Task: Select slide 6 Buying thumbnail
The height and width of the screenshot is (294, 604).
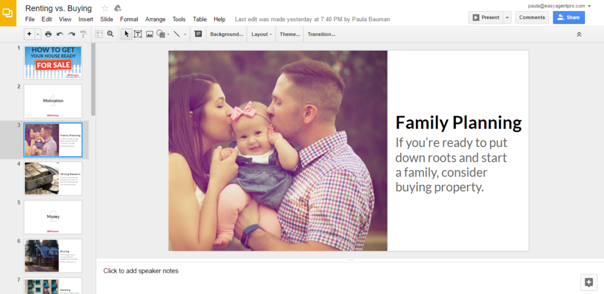Action: tap(52, 256)
